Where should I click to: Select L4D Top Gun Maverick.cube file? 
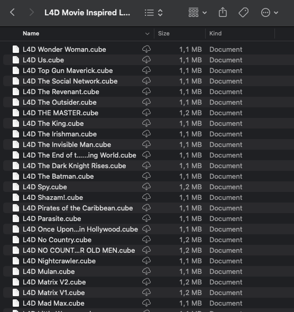[149, 70]
